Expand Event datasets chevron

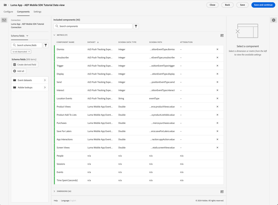pyautogui.click(x=45, y=80)
